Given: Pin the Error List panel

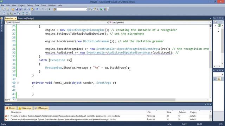Looking at the screenshot, I should [208, 104].
